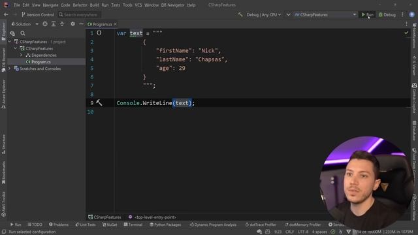Click the editor tab options kebab icon

(x=406, y=24)
